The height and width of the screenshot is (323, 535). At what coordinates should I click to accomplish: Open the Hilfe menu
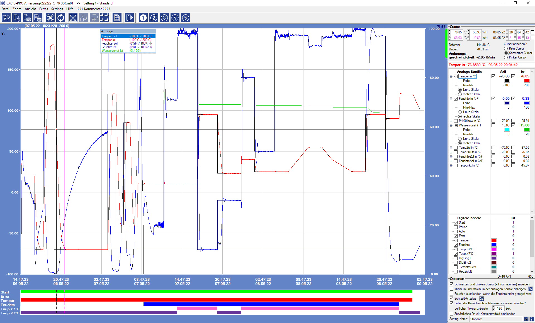click(70, 9)
